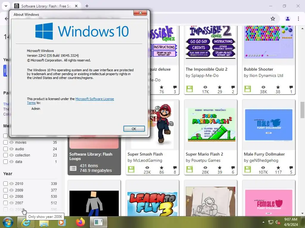Open clock showing 9:07 AM
305x228 pixels.
click(x=291, y=222)
